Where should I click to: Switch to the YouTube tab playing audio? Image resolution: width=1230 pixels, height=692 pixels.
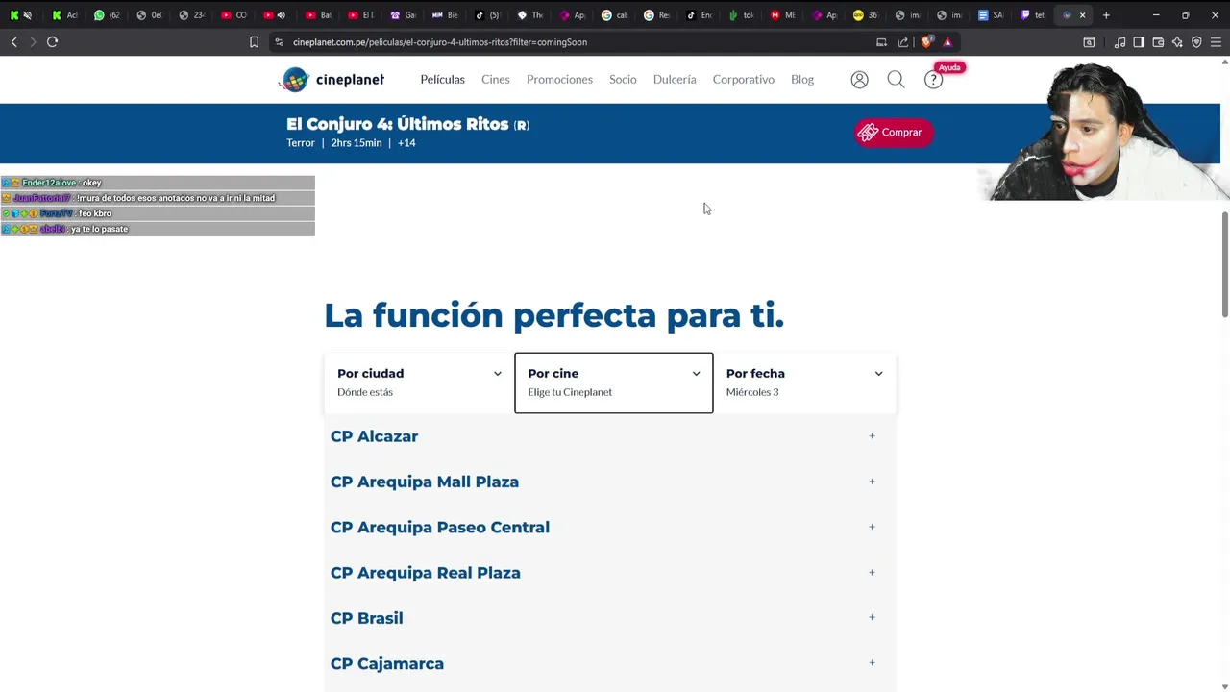(274, 15)
